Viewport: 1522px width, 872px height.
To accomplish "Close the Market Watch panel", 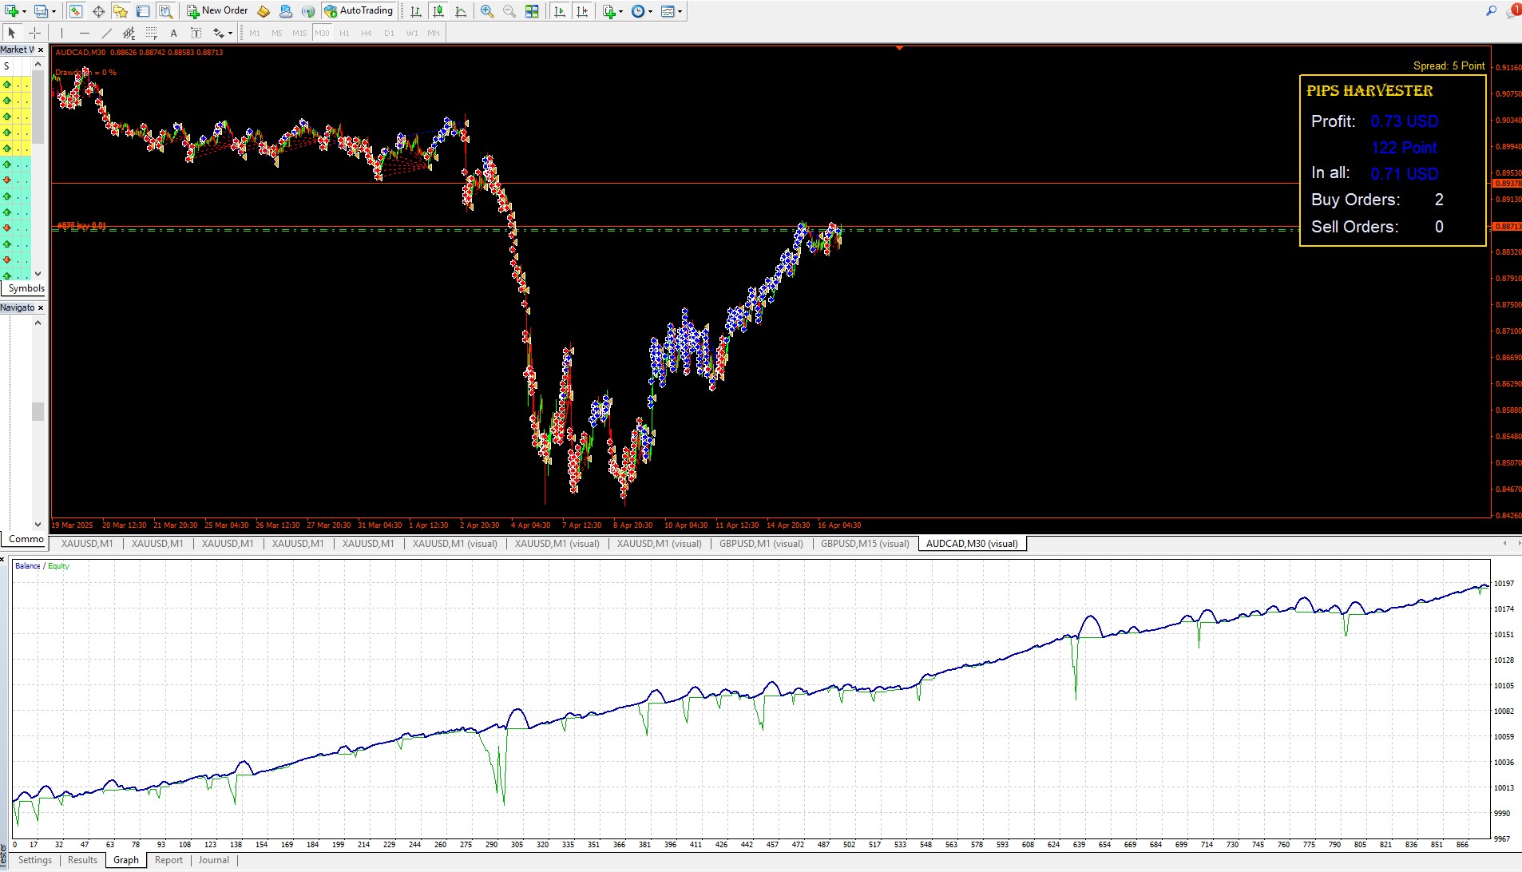I will coord(41,50).
